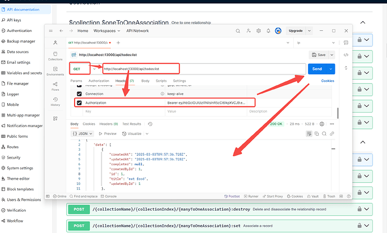This screenshot has width=387, height=233.
Task: Open Postman hamburger menu
Action: [50, 31]
